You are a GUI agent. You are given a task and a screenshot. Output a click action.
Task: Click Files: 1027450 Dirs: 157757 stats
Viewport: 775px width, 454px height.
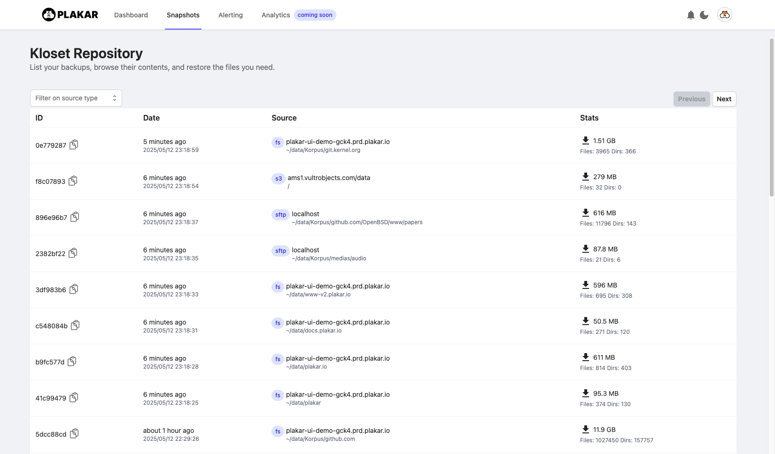point(616,440)
